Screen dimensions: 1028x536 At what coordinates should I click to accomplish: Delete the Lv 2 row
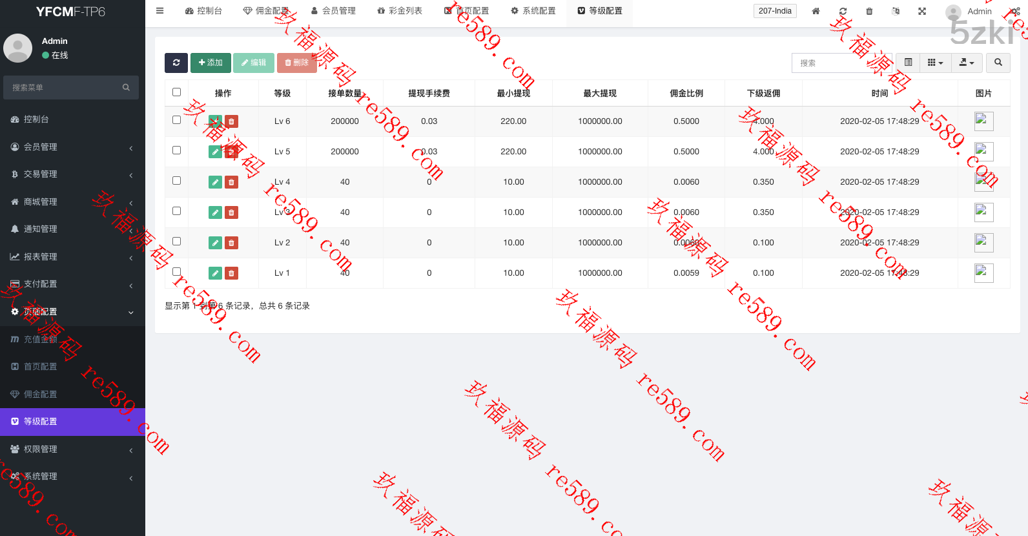click(231, 243)
